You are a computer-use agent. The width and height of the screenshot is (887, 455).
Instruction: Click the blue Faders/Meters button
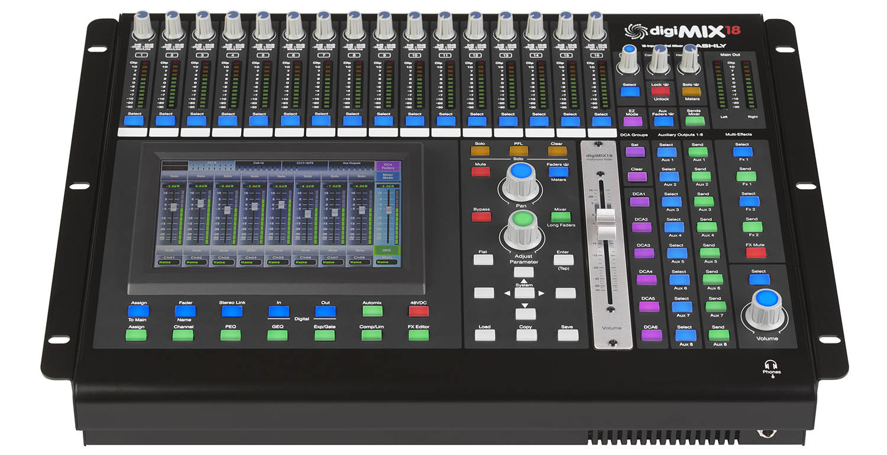click(558, 172)
